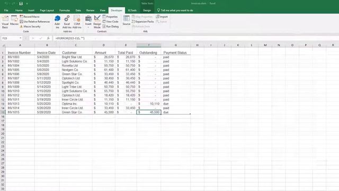Image resolution: width=339 pixels, height=191 pixels.
Task: Switch to the View tab
Action: [102, 11]
